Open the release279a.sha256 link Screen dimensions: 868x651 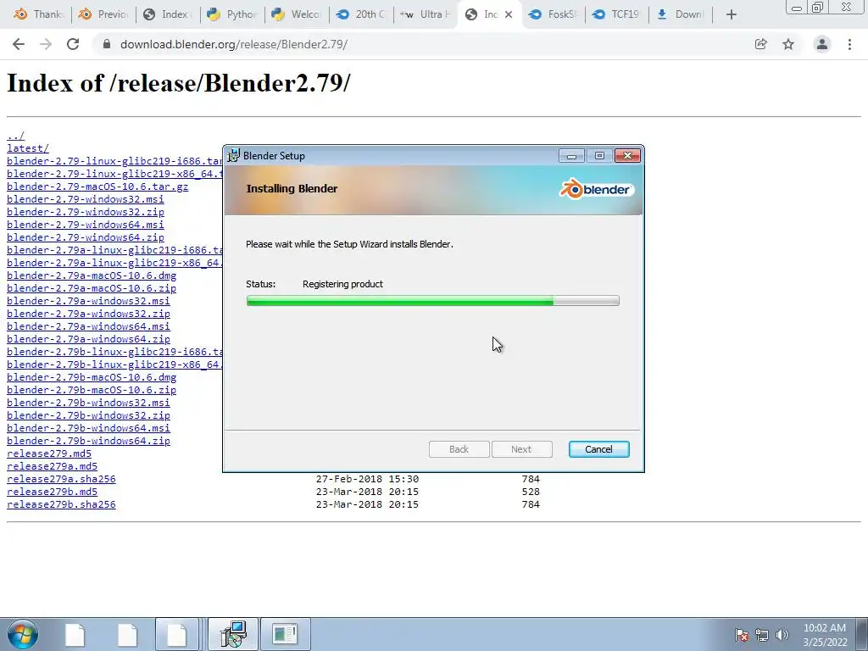click(x=61, y=480)
